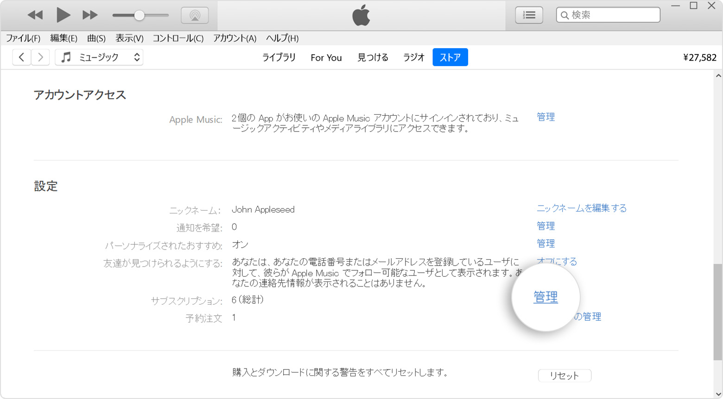Click the back navigation arrow
The width and height of the screenshot is (723, 399).
pos(21,57)
